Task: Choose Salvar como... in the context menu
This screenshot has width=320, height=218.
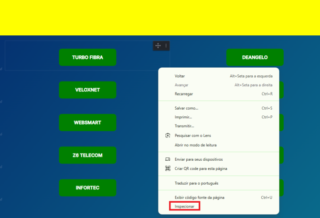Action: point(219,108)
